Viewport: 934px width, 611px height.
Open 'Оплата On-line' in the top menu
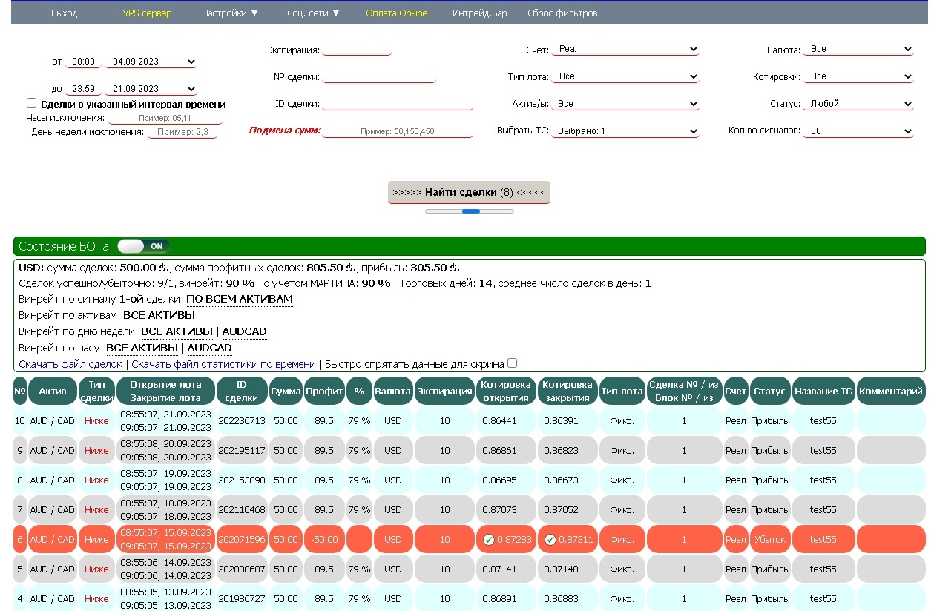click(x=397, y=13)
